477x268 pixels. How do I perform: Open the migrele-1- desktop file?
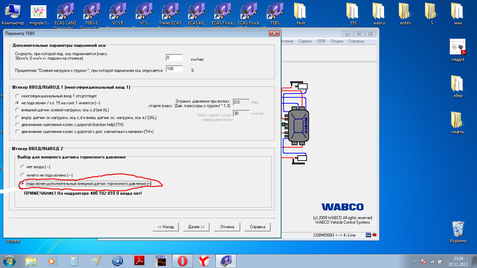39,15
